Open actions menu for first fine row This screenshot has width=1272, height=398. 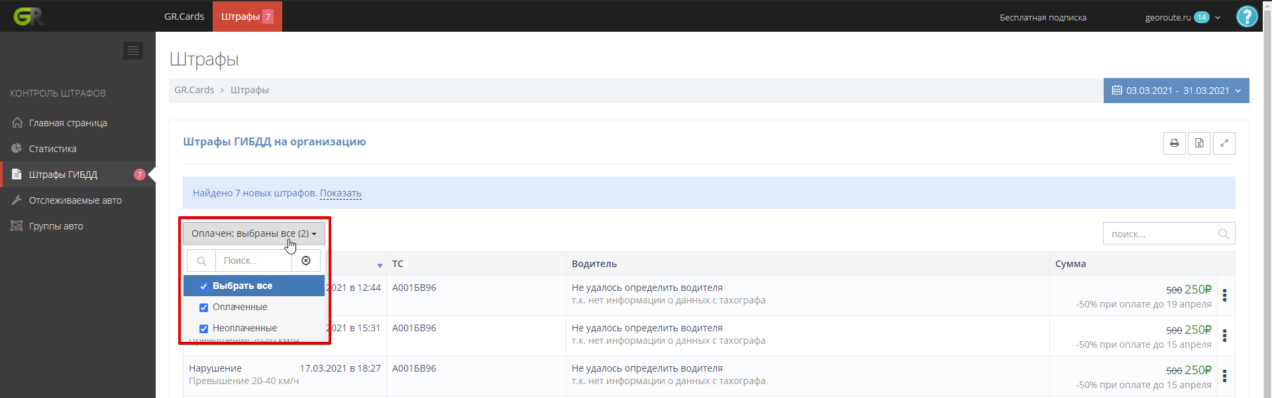(x=1224, y=296)
